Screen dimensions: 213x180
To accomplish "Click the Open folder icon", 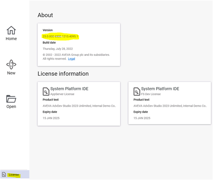I will point(11,99).
